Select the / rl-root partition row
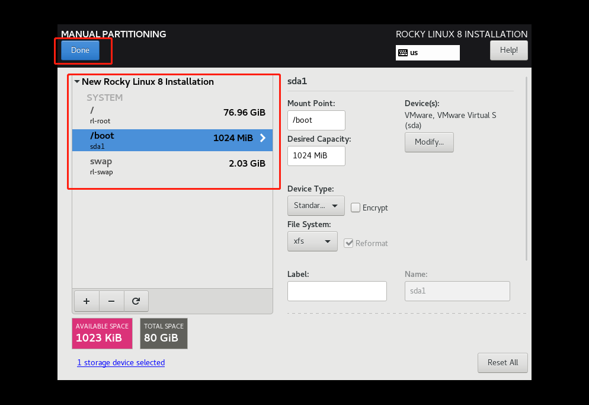 [172, 114]
